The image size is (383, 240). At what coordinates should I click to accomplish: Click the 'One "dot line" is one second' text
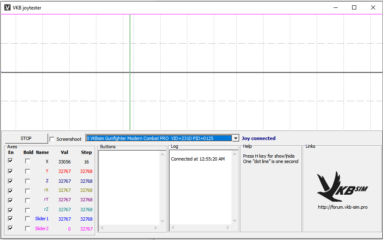tap(271, 161)
